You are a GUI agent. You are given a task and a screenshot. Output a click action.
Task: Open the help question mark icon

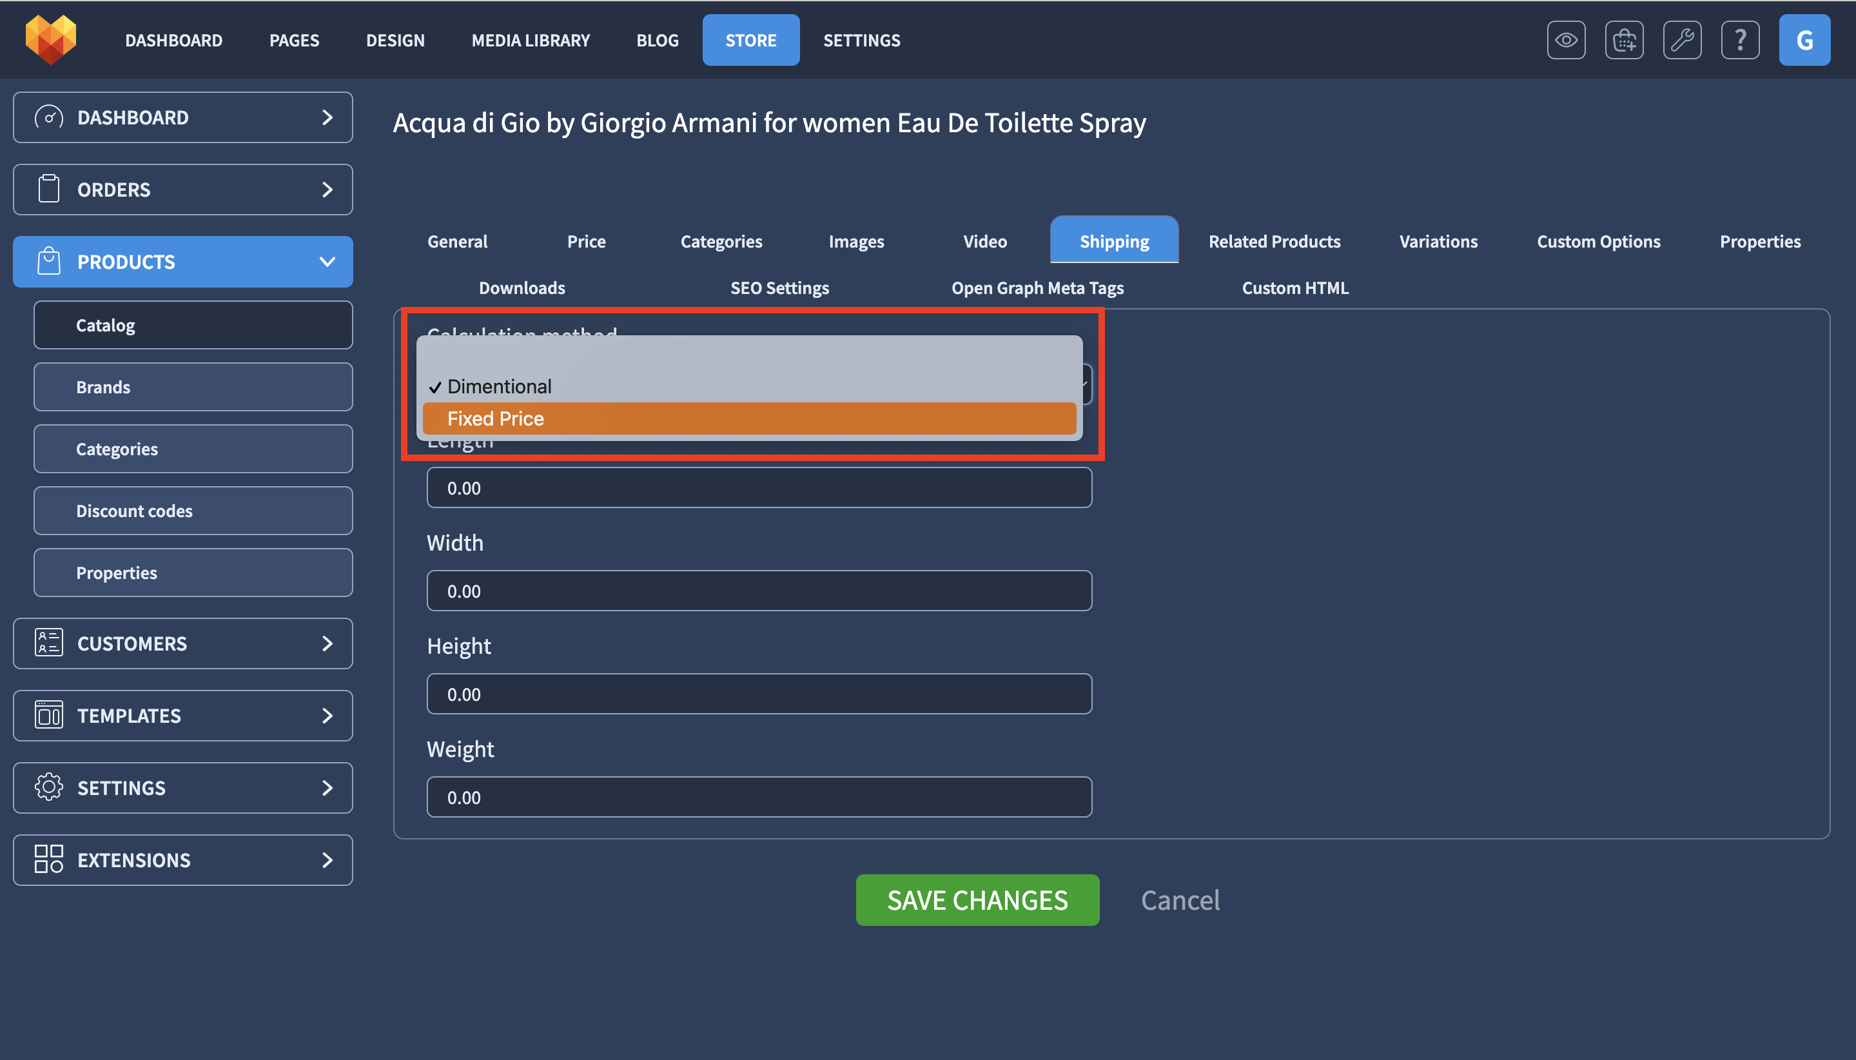pyautogui.click(x=1739, y=40)
